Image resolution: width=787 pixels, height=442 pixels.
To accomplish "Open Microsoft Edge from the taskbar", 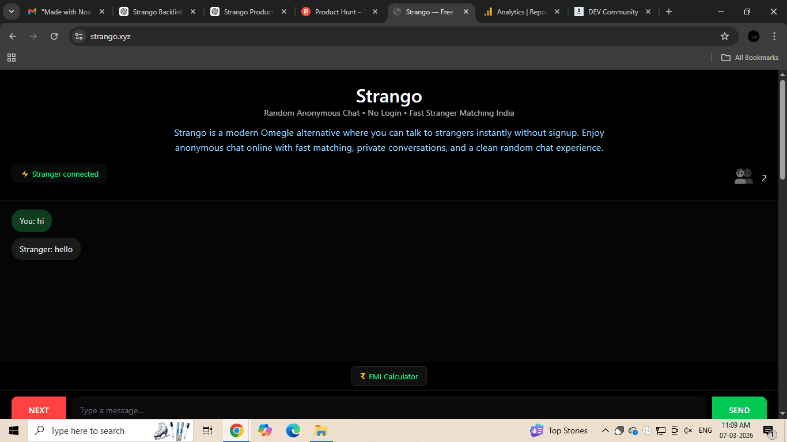I will [x=293, y=430].
